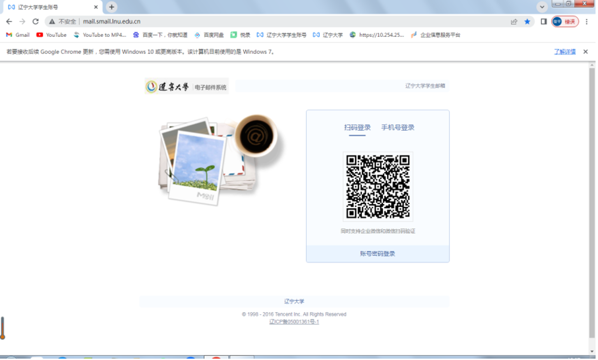
Task: Click the 了解详情 link in update bar
Action: (565, 52)
